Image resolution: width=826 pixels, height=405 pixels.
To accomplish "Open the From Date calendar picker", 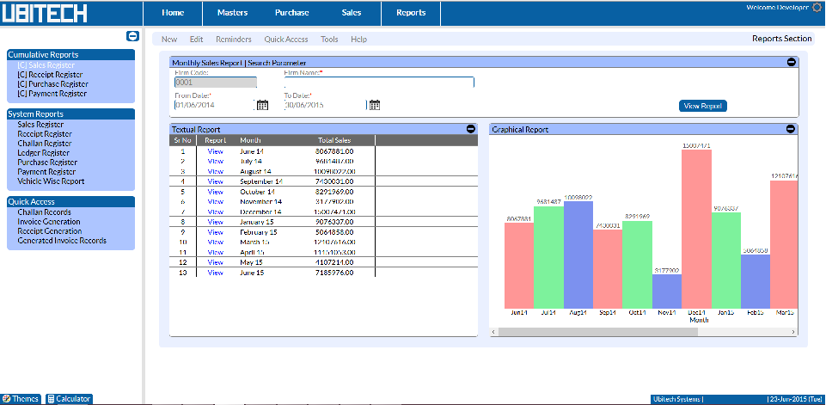I will tap(263, 105).
